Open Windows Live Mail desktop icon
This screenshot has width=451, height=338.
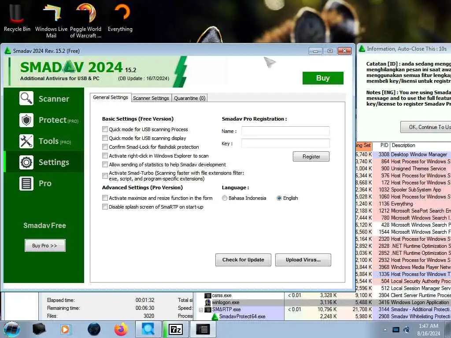pyautogui.click(x=52, y=13)
